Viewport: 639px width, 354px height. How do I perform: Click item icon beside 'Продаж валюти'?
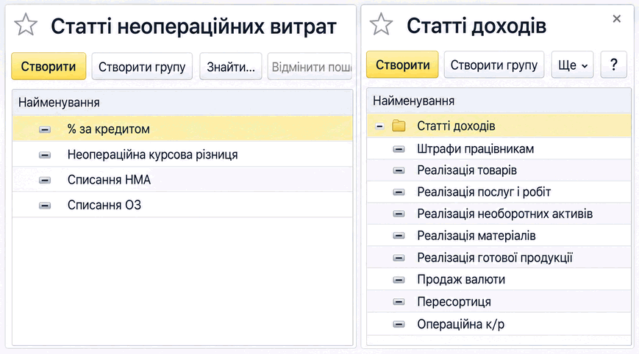click(399, 280)
